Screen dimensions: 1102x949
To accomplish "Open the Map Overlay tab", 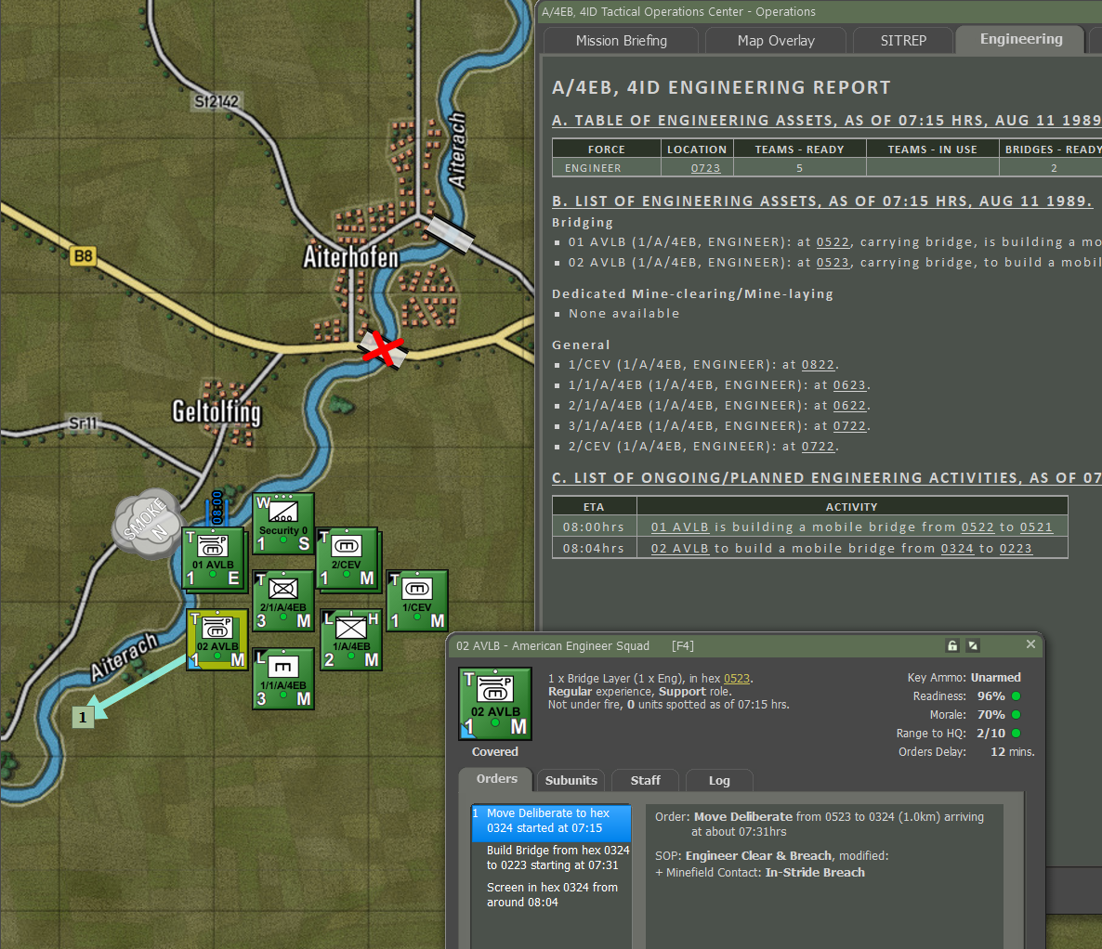I will click(775, 40).
